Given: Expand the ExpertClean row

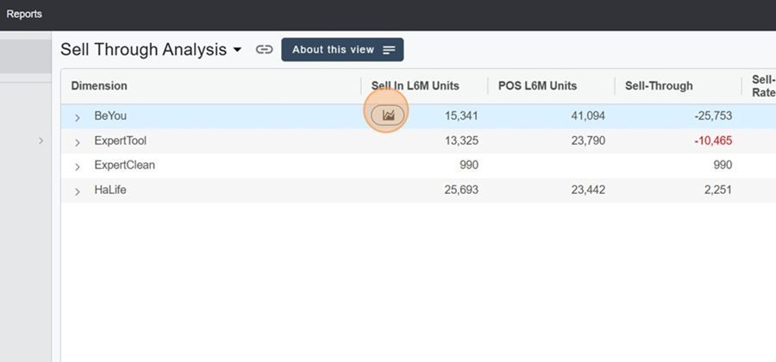Looking at the screenshot, I should 78,166.
